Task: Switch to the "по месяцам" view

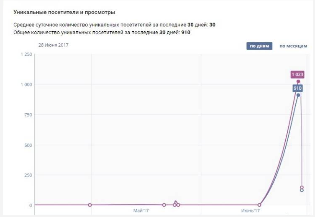Action: (293, 46)
